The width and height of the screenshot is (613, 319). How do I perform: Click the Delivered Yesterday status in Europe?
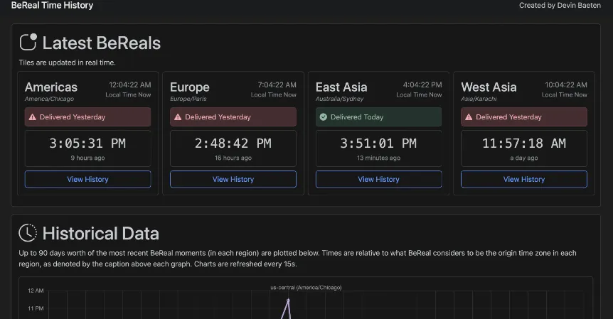[x=233, y=117]
